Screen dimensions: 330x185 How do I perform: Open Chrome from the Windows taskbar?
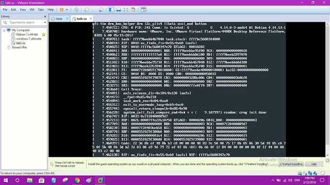(x=77, y=180)
